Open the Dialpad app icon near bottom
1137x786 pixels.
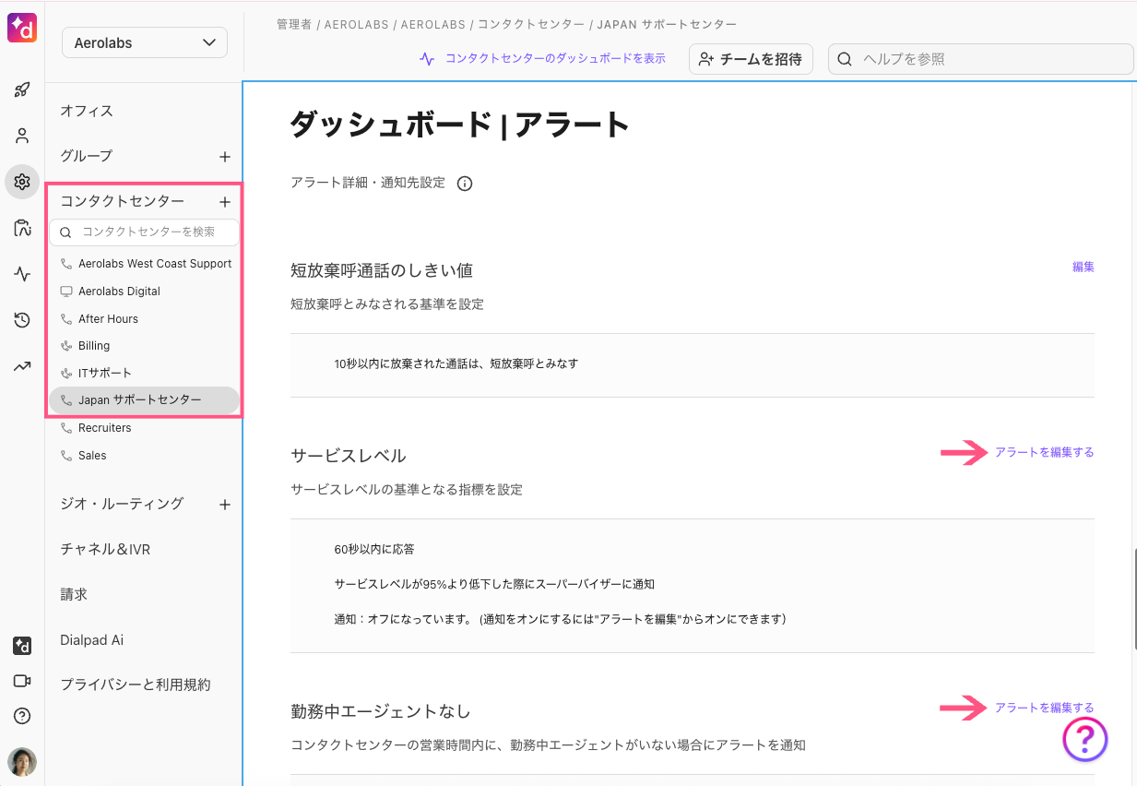tap(22, 646)
